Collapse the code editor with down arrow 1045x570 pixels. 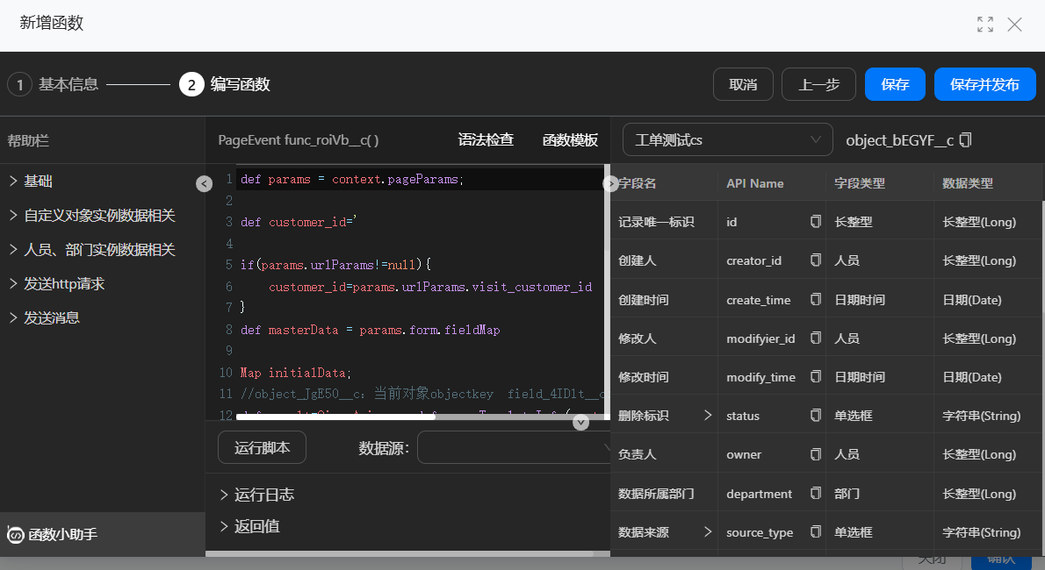pyautogui.click(x=580, y=423)
